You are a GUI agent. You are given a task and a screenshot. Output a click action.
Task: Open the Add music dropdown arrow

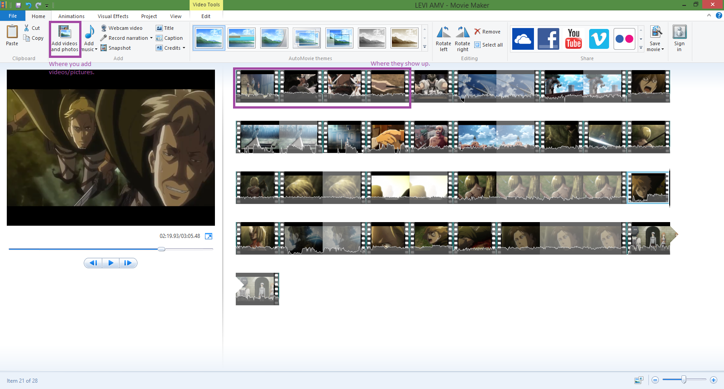pyautogui.click(x=96, y=49)
